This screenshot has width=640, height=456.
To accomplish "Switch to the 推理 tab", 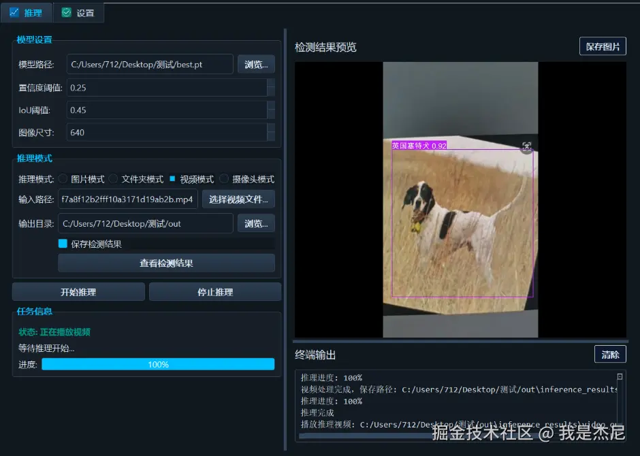I will [x=26, y=12].
